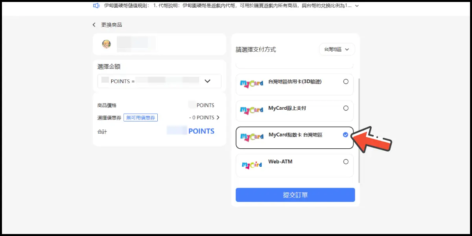Open the 台灣地區 region dropdown

point(337,50)
